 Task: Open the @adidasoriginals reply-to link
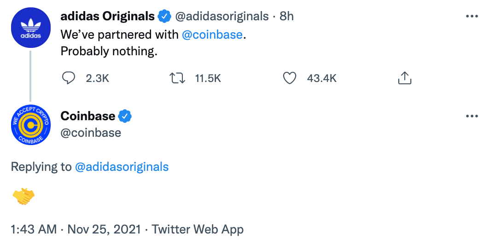click(122, 166)
